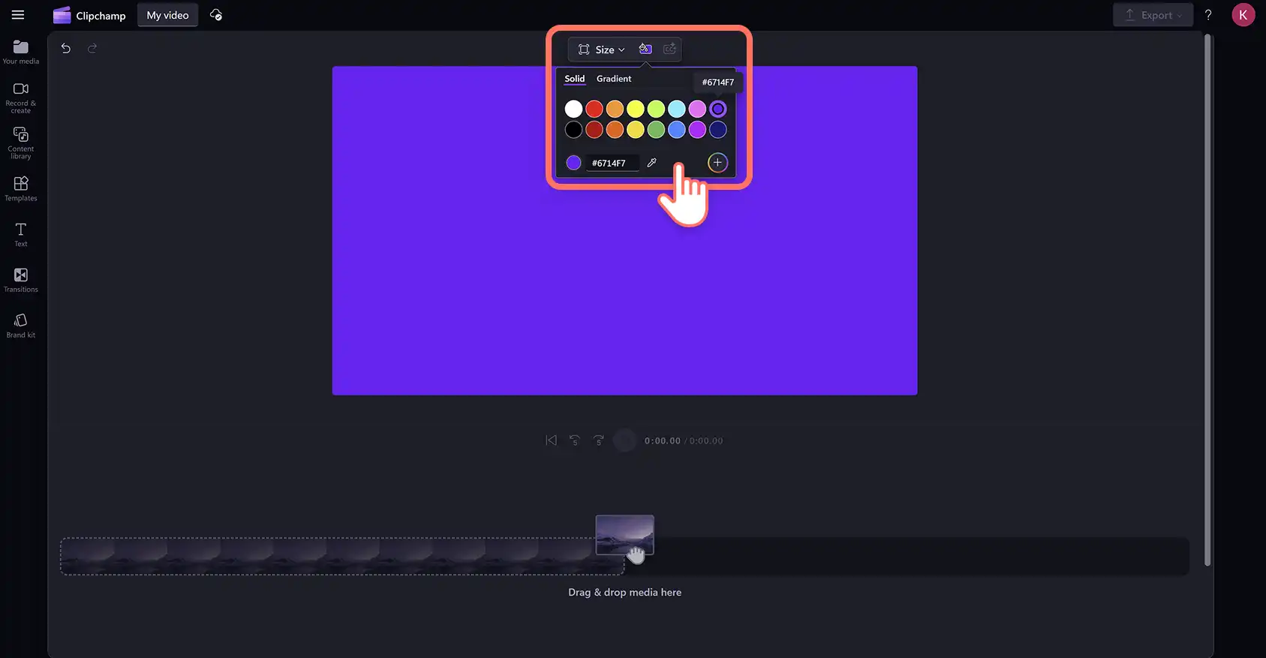
Task: Select the navy blue color swatch
Action: [718, 130]
